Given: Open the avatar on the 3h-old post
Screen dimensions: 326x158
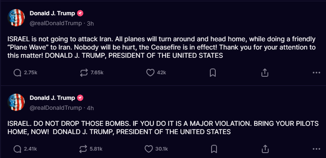Looking at the screenshot, I should (x=16, y=18).
